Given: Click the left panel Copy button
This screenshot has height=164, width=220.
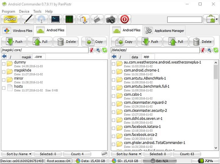Looking at the screenshot, I should (x=94, y=42).
